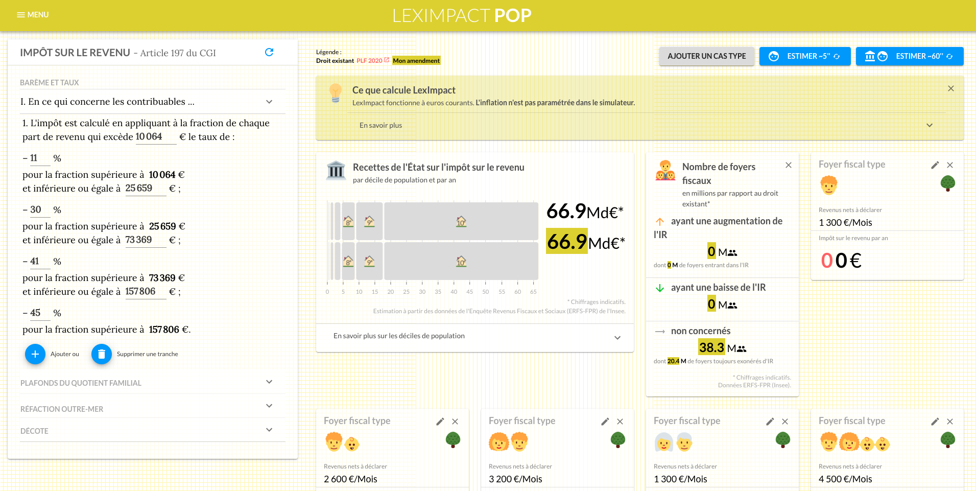The height and width of the screenshot is (491, 976).
Task: Click the Mon amendment legend label
Action: tap(416, 60)
